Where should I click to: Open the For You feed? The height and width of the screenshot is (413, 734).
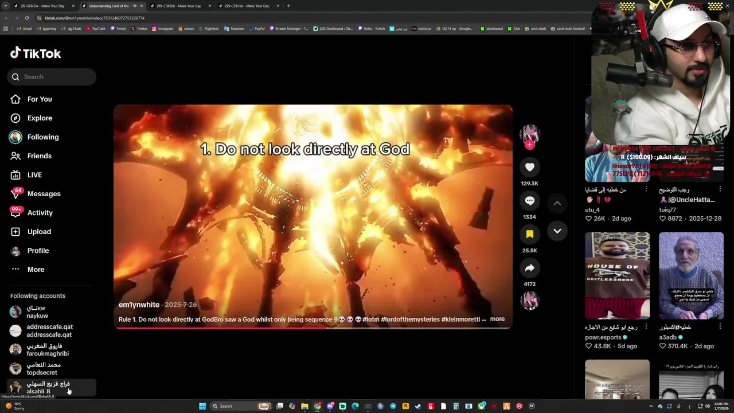(x=40, y=99)
